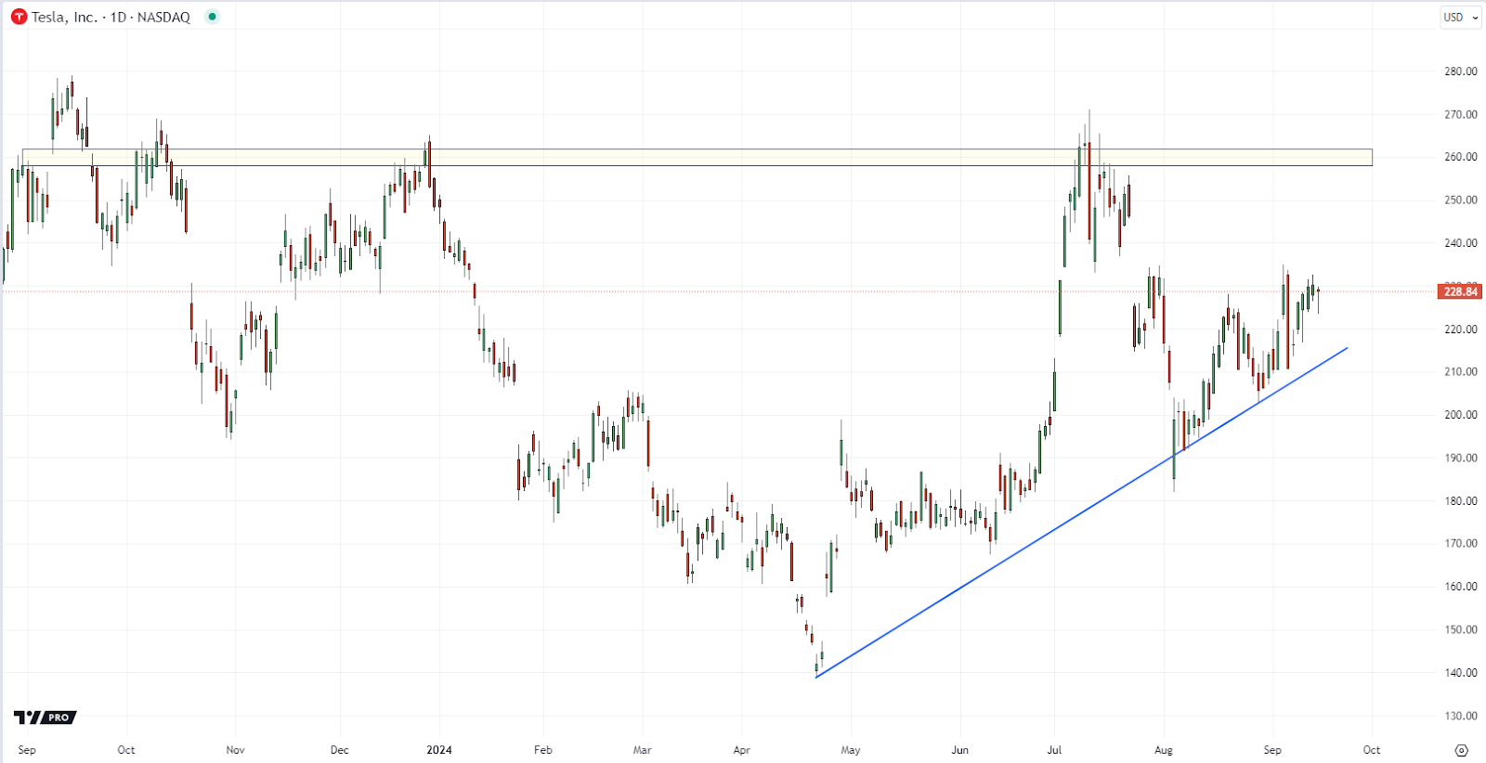This screenshot has width=1486, height=763.
Task: Click the Nov label on time axis
Action: [x=235, y=750]
